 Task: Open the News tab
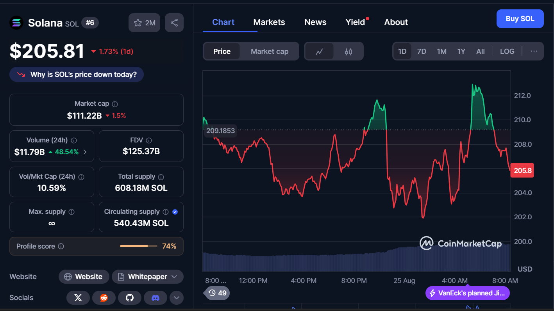click(x=315, y=22)
